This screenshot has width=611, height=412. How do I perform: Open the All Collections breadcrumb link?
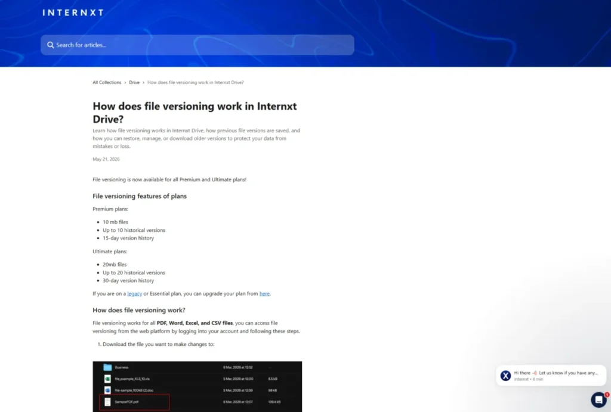(x=107, y=82)
